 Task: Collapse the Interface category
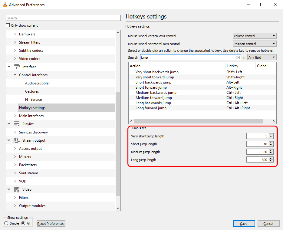pyautogui.click(x=9, y=67)
